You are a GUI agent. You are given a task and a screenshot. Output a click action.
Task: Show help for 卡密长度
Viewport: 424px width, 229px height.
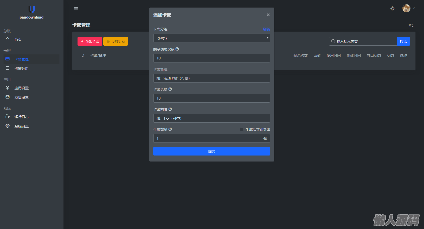click(x=170, y=89)
